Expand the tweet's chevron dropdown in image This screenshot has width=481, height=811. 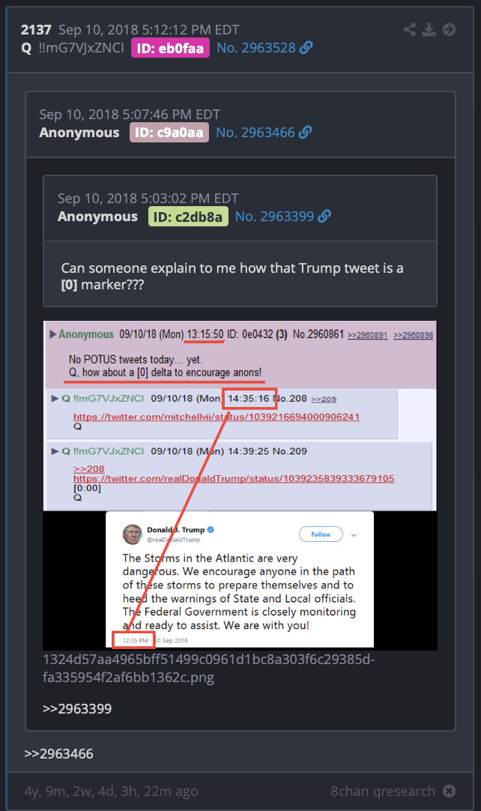click(354, 535)
